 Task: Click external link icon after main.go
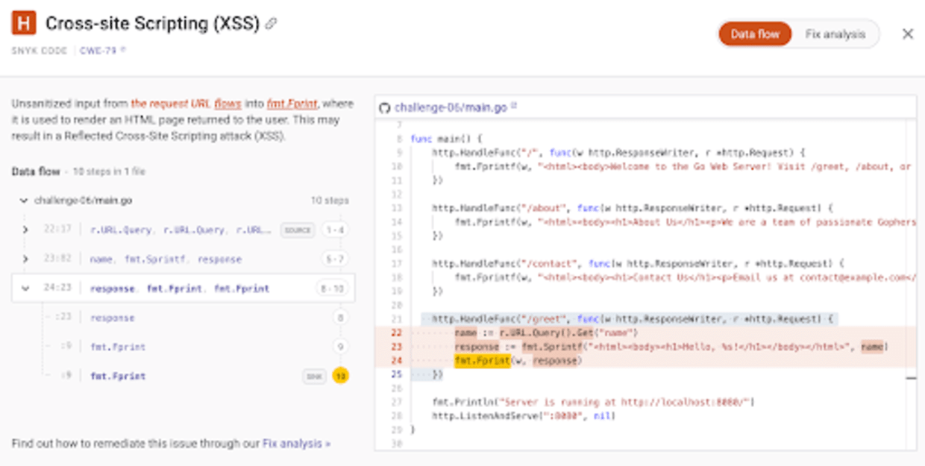513,107
